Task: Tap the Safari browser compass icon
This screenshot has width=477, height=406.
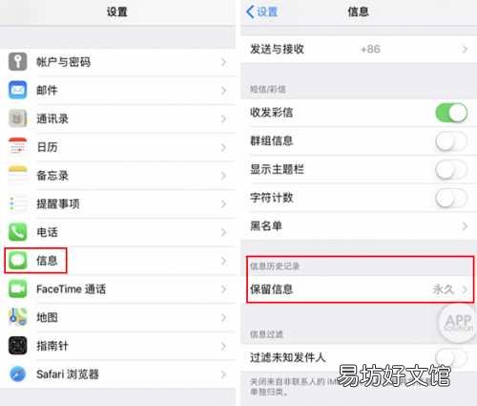Action: (17, 374)
